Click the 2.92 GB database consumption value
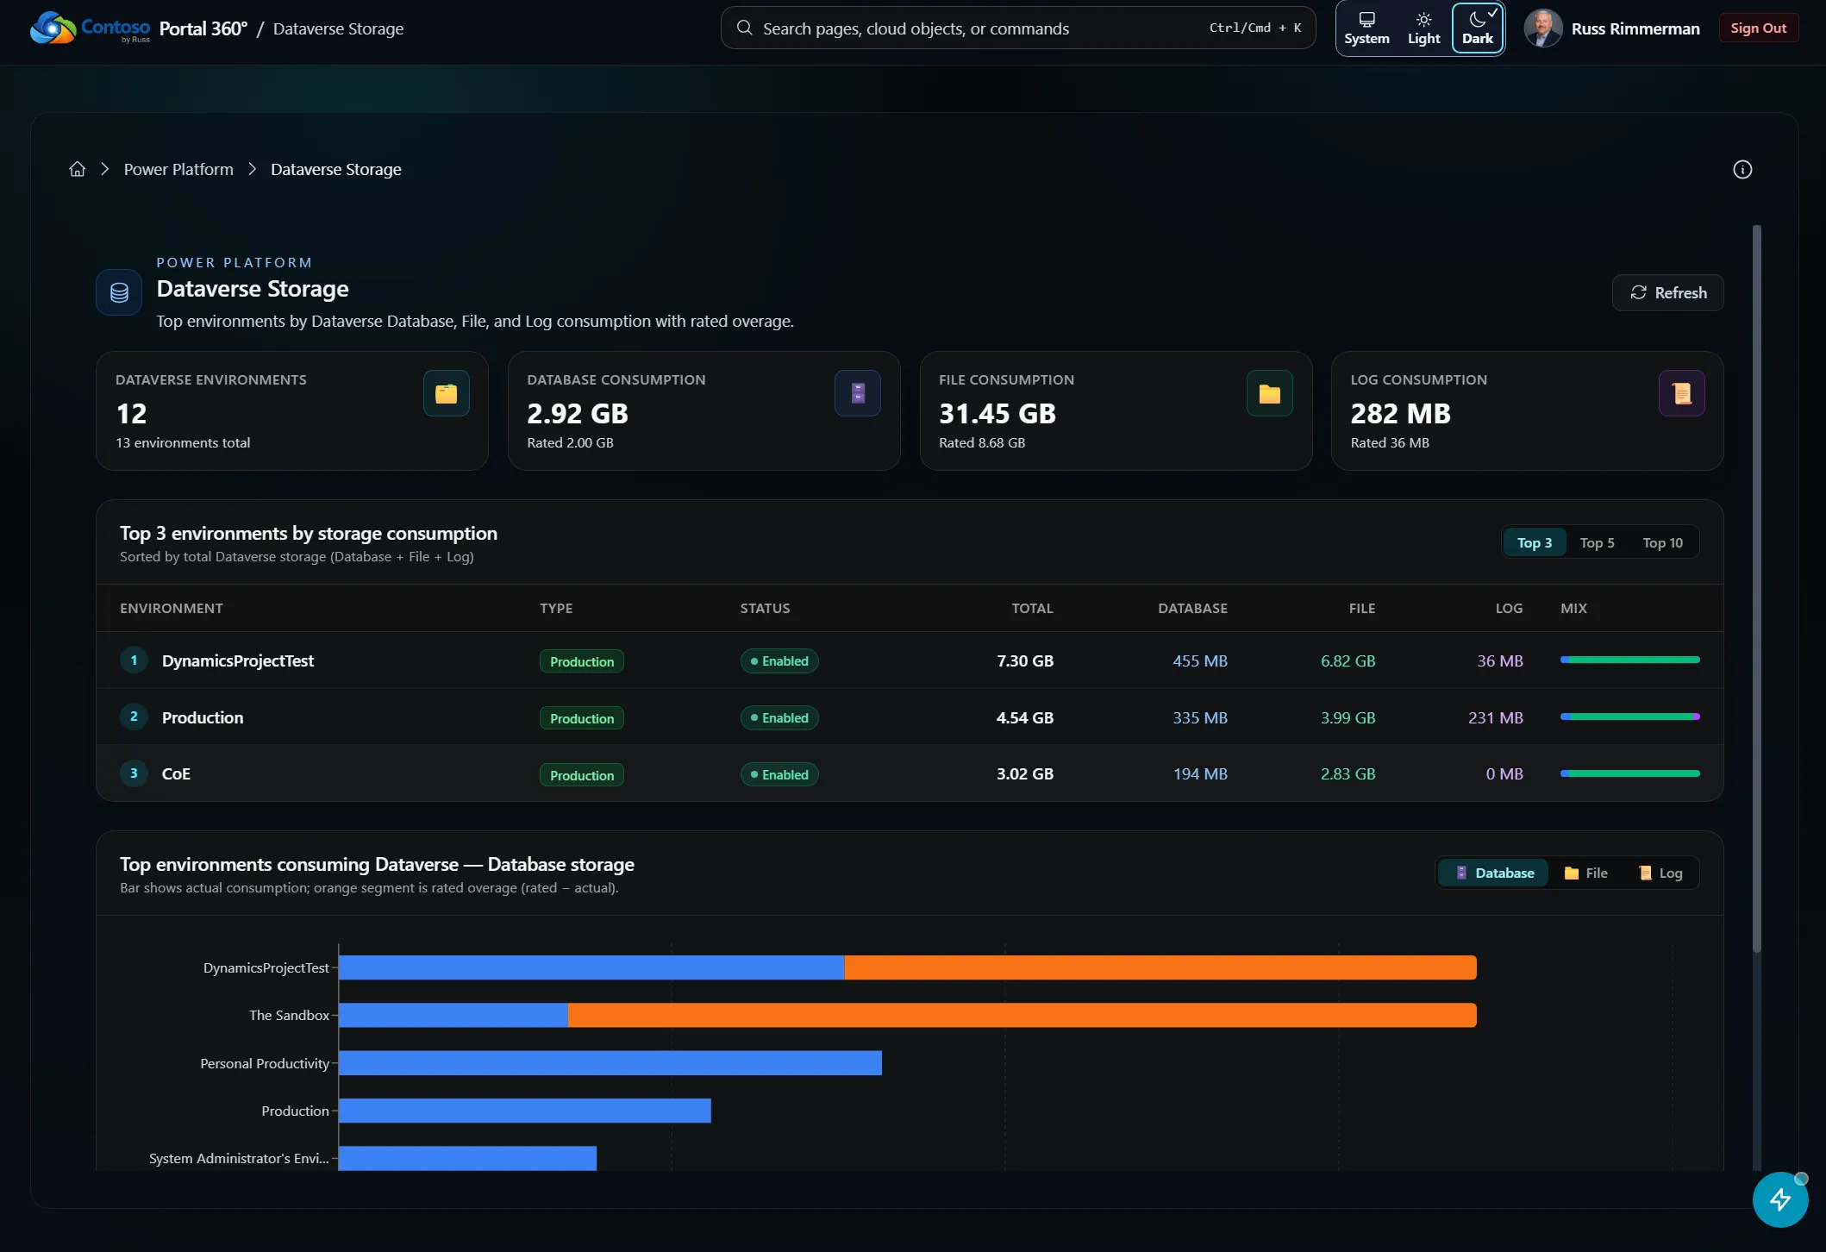The image size is (1826, 1252). [x=578, y=414]
